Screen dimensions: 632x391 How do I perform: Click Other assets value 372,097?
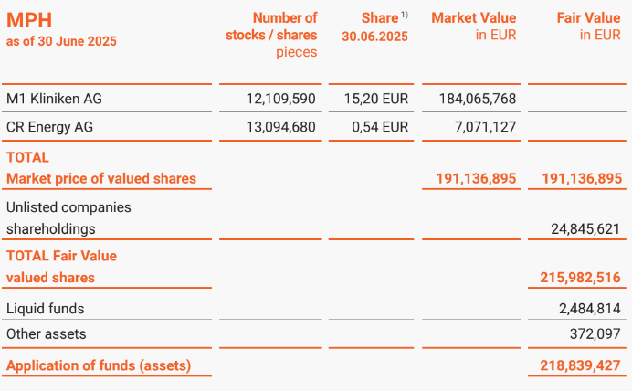point(594,333)
